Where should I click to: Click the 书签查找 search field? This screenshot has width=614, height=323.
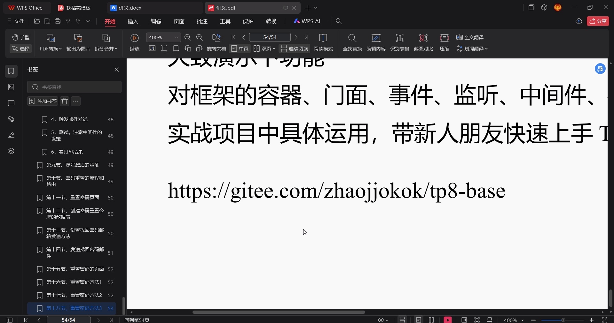[x=75, y=87]
